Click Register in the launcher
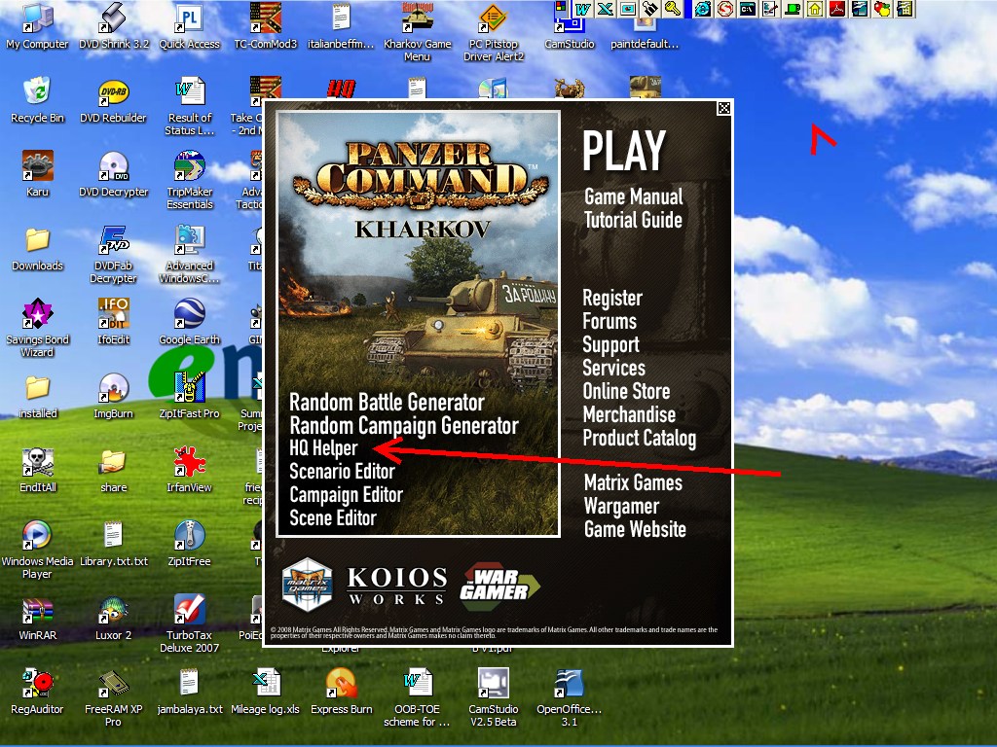 coord(612,298)
